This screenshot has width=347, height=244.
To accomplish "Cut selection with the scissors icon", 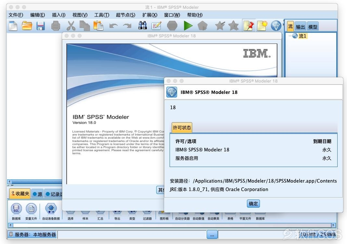I will click(71, 26).
